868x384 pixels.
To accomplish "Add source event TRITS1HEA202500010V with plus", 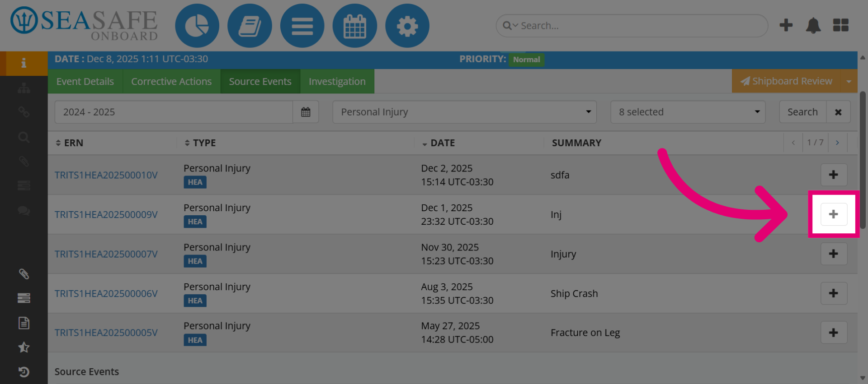I will (834, 175).
